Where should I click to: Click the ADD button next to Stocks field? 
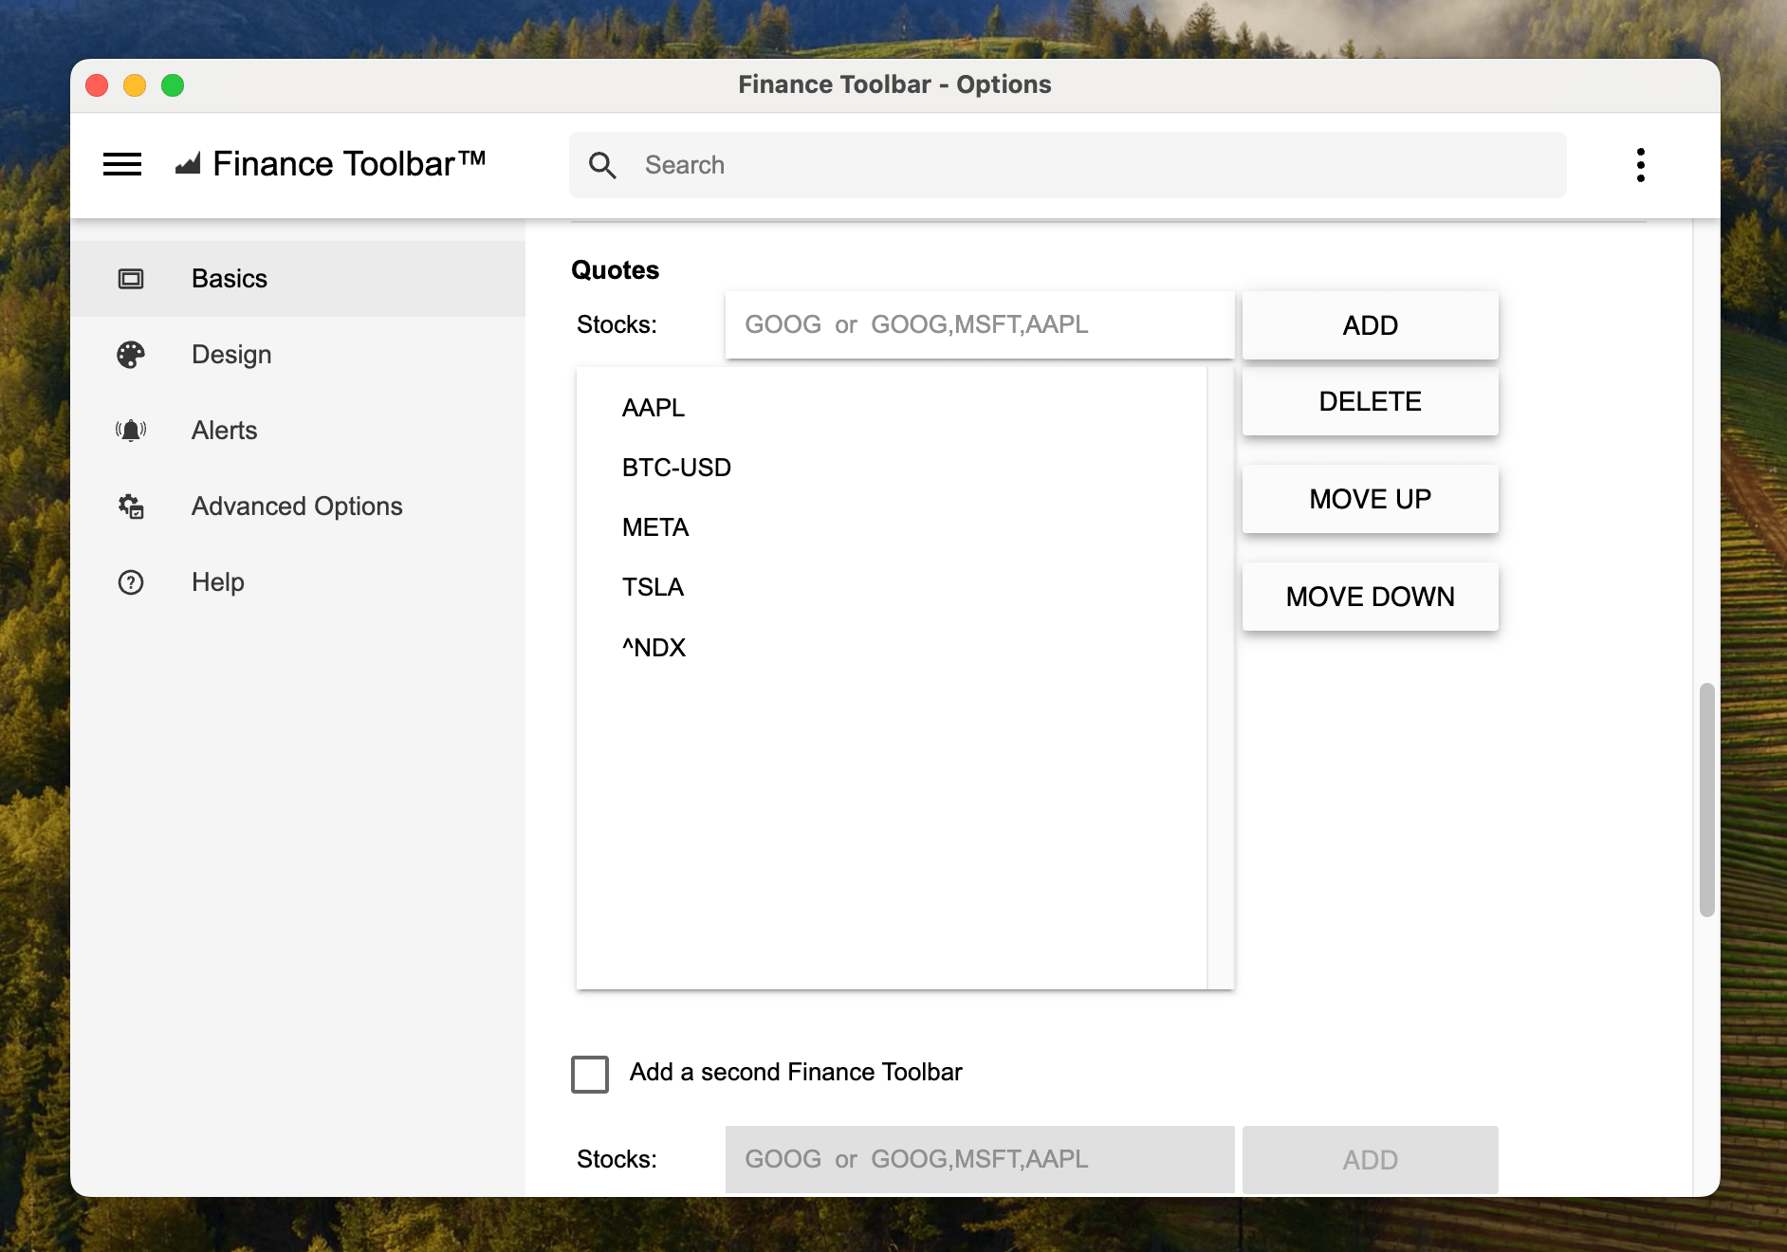(x=1370, y=325)
